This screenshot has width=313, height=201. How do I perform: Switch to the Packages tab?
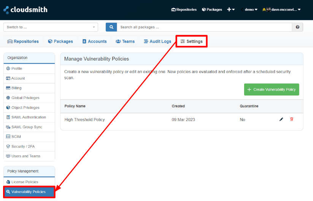pos(60,41)
